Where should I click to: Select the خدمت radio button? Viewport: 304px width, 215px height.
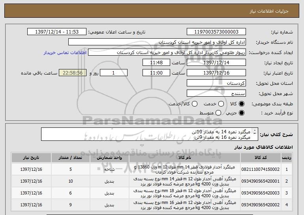221,104
